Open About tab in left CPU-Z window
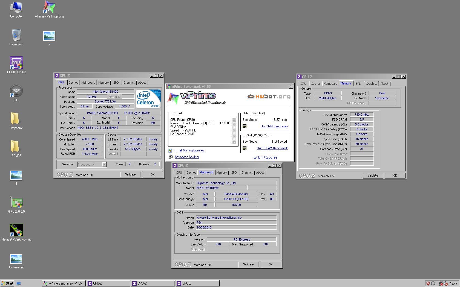 [x=142, y=83]
